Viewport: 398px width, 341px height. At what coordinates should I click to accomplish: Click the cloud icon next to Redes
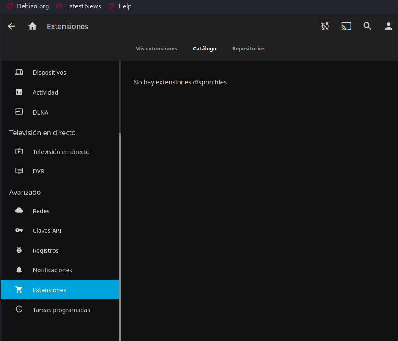tap(19, 210)
